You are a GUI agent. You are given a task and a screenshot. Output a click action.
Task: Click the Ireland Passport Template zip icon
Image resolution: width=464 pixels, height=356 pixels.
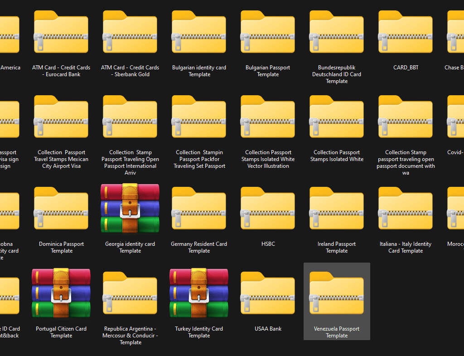(x=337, y=208)
